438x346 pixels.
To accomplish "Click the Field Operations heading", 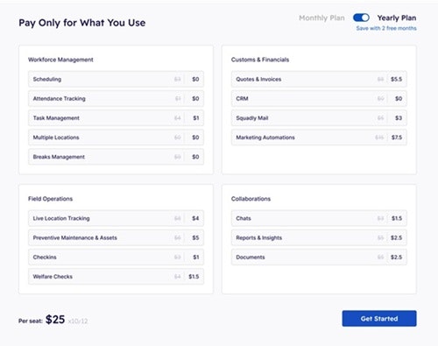I will (x=50, y=199).
